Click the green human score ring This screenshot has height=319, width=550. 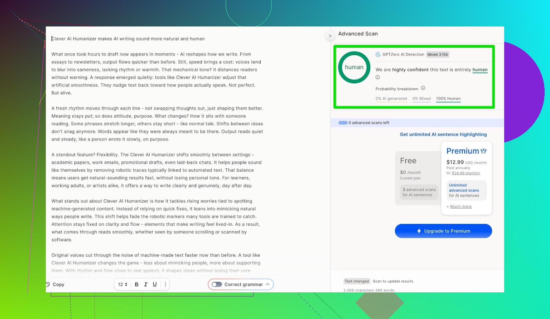[354, 67]
